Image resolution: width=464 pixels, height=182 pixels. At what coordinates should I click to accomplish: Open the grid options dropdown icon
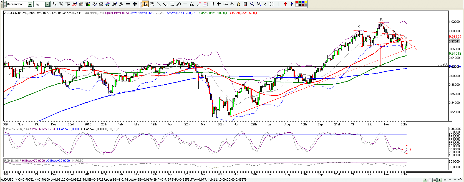point(68,4)
